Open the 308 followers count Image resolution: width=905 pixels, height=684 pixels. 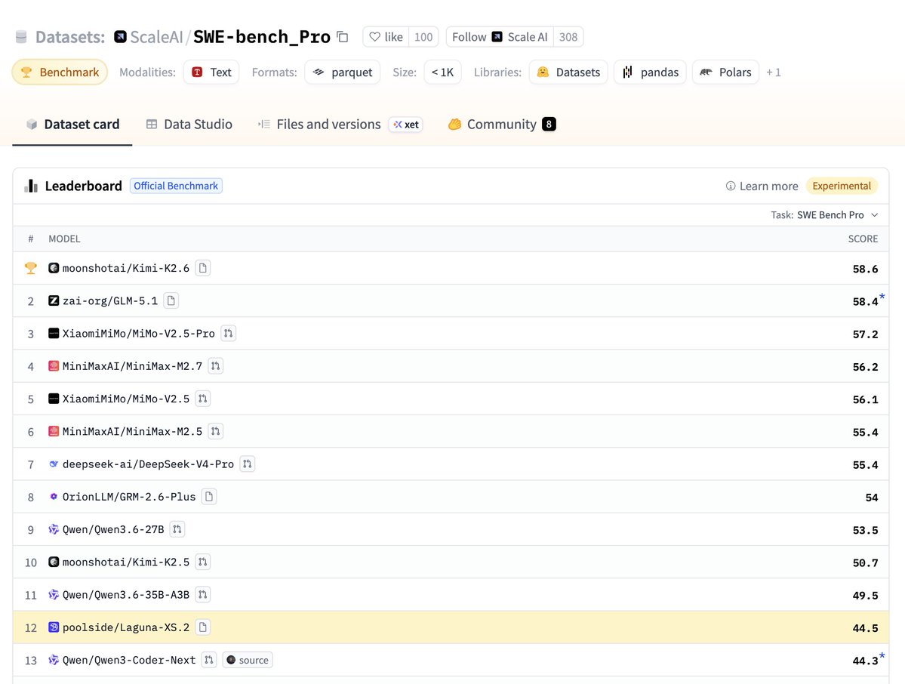568,37
